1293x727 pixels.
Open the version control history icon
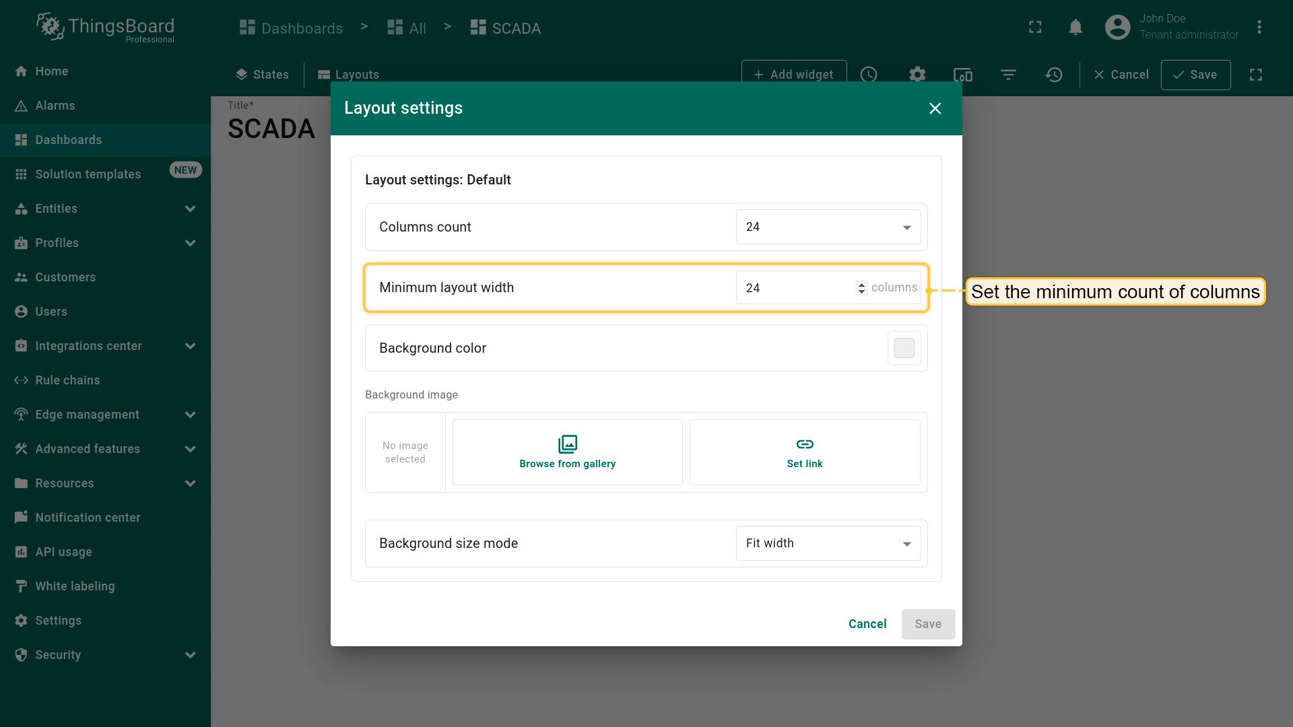pos(1054,75)
